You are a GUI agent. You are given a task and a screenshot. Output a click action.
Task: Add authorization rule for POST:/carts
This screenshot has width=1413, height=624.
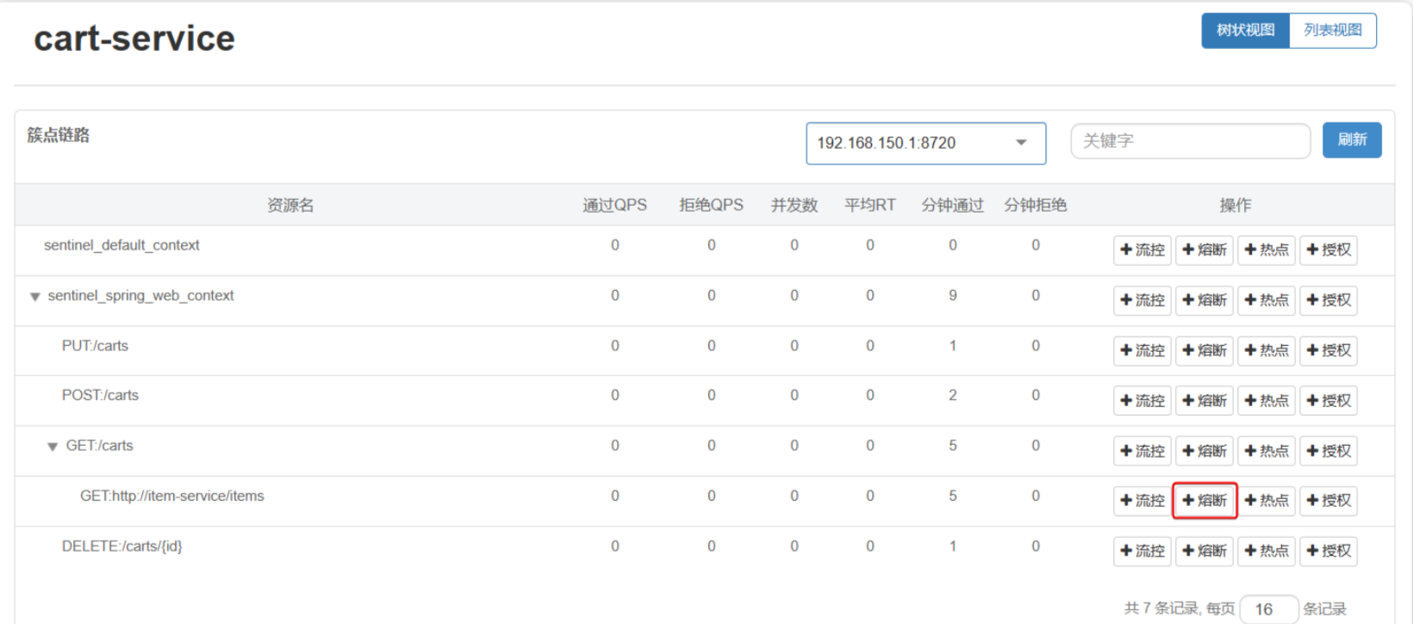click(x=1329, y=400)
